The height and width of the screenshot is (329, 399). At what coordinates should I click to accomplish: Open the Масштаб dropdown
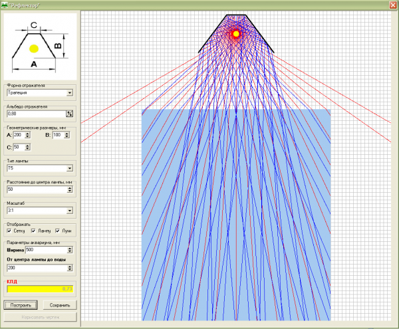[70, 211]
